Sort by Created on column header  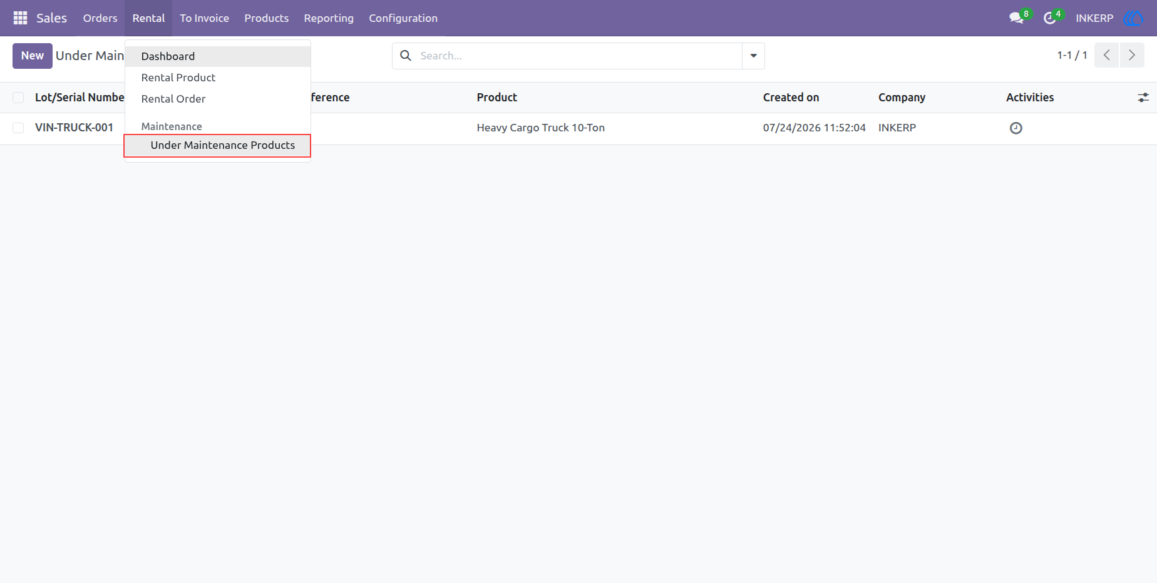pos(791,98)
